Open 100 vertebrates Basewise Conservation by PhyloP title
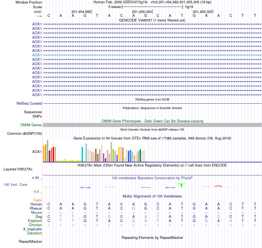This screenshot has height=248, width=262. (152, 178)
